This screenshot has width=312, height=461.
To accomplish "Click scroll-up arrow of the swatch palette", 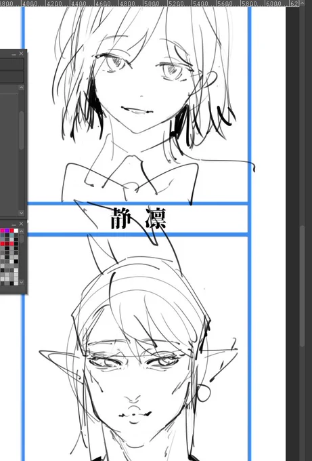I will click(22, 231).
